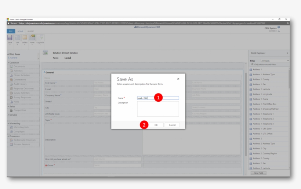Screen dimensions: 301x189
Task: Click the browser URL address bar
Action: tap(142, 23)
